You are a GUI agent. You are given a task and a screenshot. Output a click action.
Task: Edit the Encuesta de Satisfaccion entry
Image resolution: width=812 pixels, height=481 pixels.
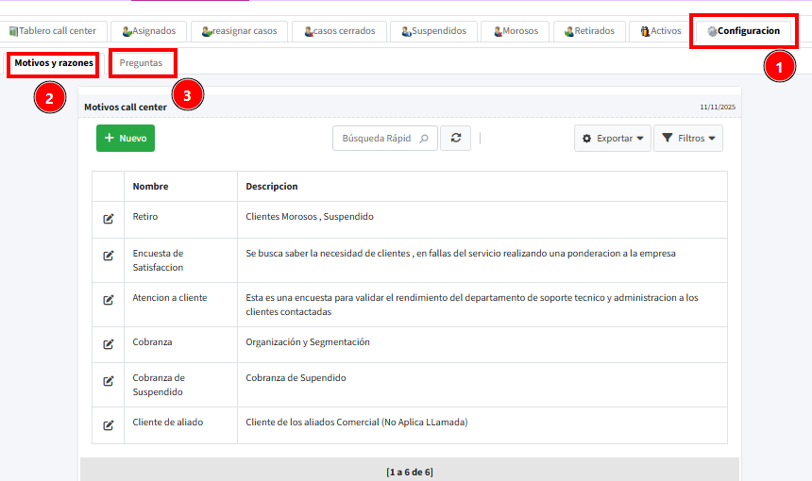pos(109,256)
